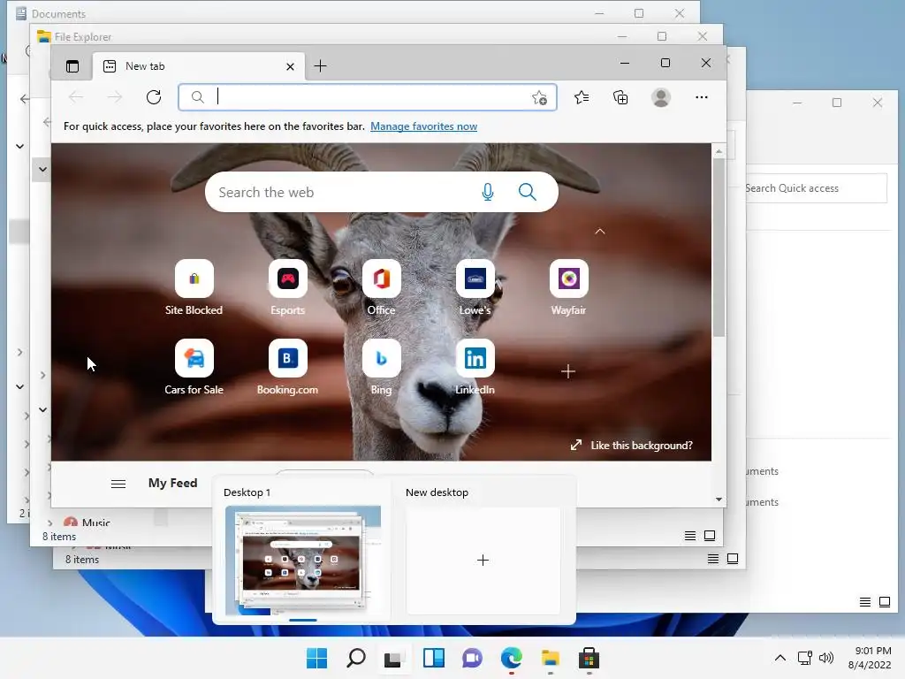Open the volume control in tray
This screenshot has width=905, height=679.
[x=826, y=658]
